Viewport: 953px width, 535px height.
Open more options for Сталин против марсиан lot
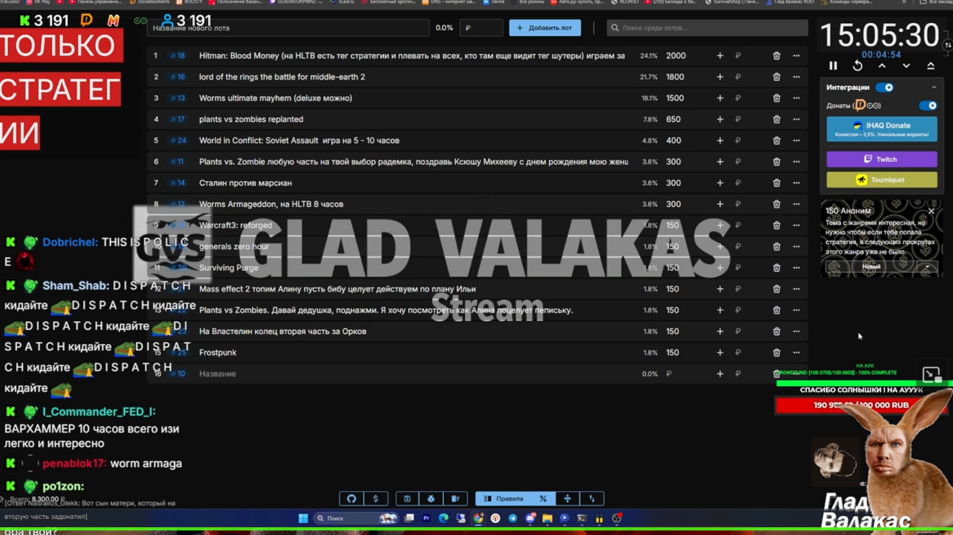pyautogui.click(x=797, y=183)
